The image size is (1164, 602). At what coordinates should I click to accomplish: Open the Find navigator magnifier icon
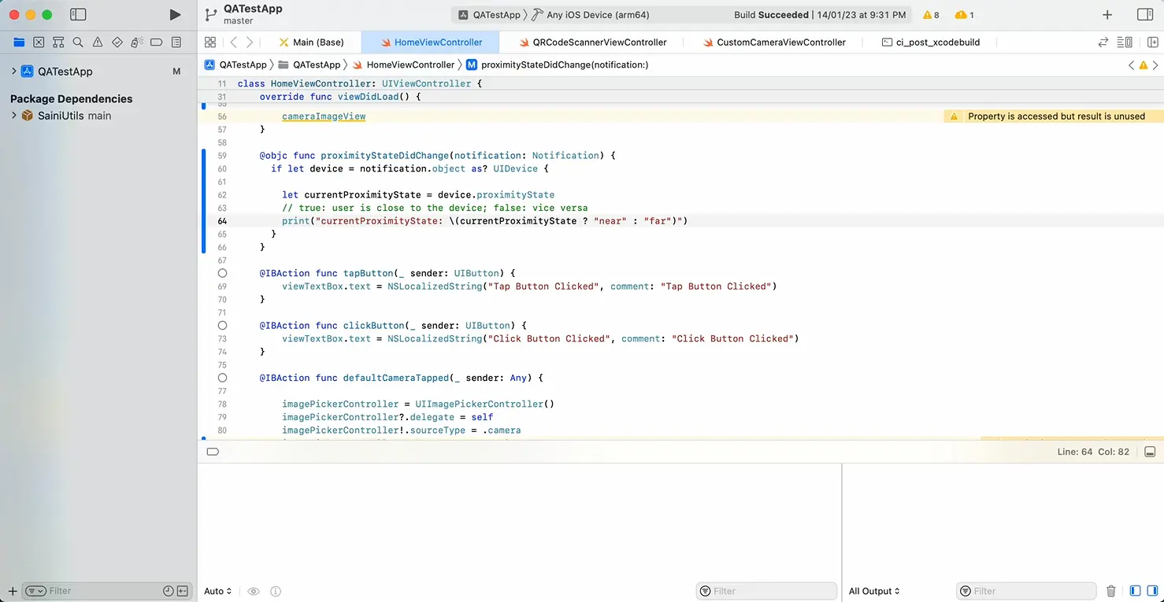[x=78, y=42]
